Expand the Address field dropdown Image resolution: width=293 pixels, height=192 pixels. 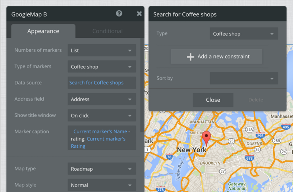click(101, 99)
